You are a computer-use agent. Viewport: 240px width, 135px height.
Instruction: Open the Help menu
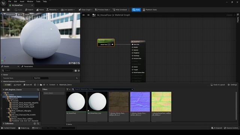click(45, 1)
